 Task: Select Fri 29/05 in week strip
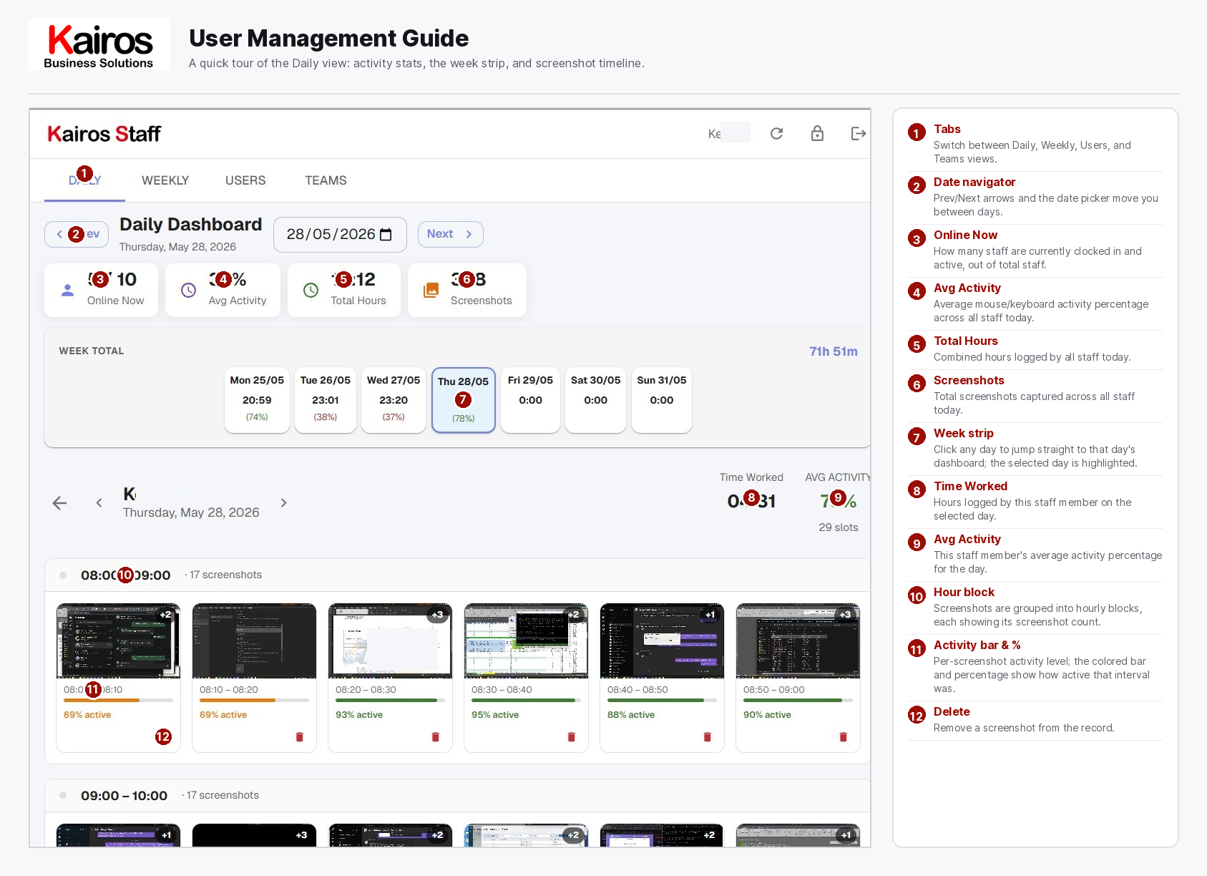[530, 400]
